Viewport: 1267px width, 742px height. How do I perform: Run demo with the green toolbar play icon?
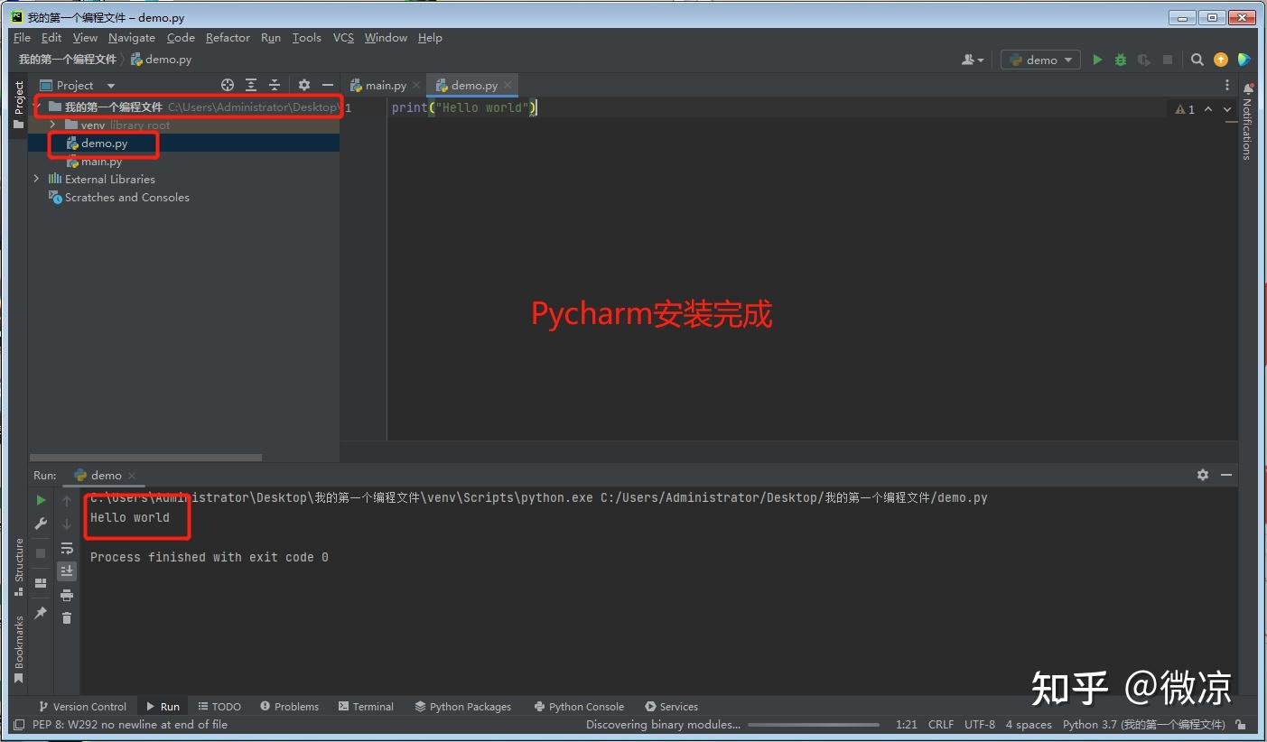pos(1097,60)
